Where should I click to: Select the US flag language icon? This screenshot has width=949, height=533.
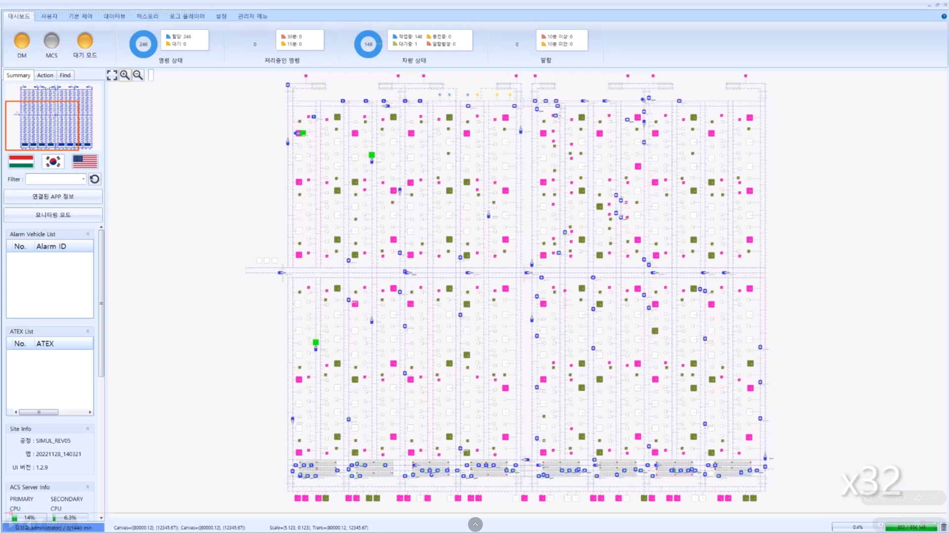click(x=85, y=162)
